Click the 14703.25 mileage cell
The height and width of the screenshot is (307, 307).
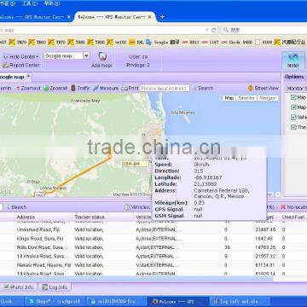click(x=265, y=247)
